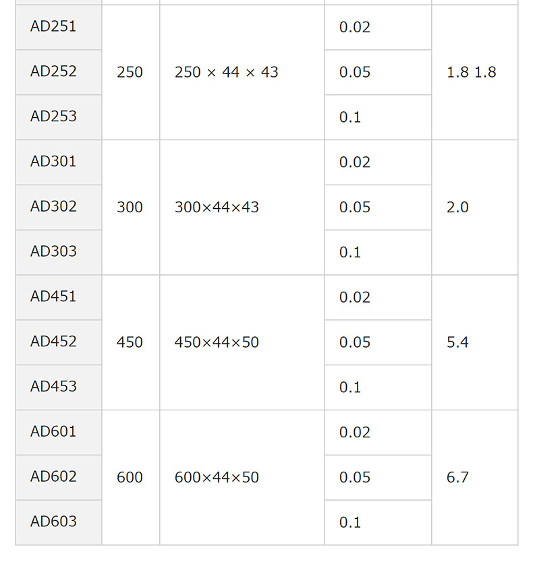Click the 1.8 1.8 weight cell
This screenshot has width=533, height=564.
[x=472, y=72]
